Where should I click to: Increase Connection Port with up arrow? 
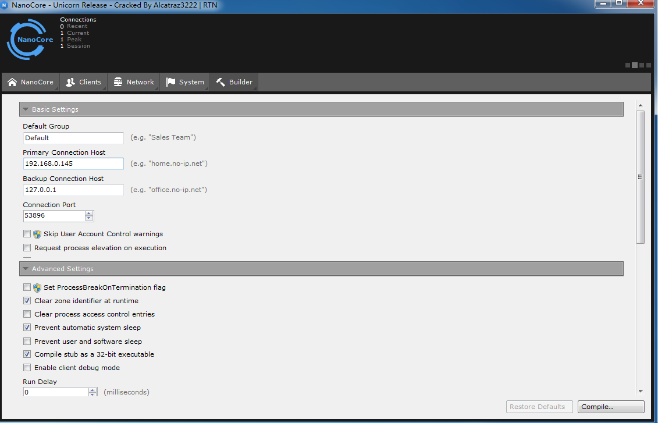click(x=89, y=213)
